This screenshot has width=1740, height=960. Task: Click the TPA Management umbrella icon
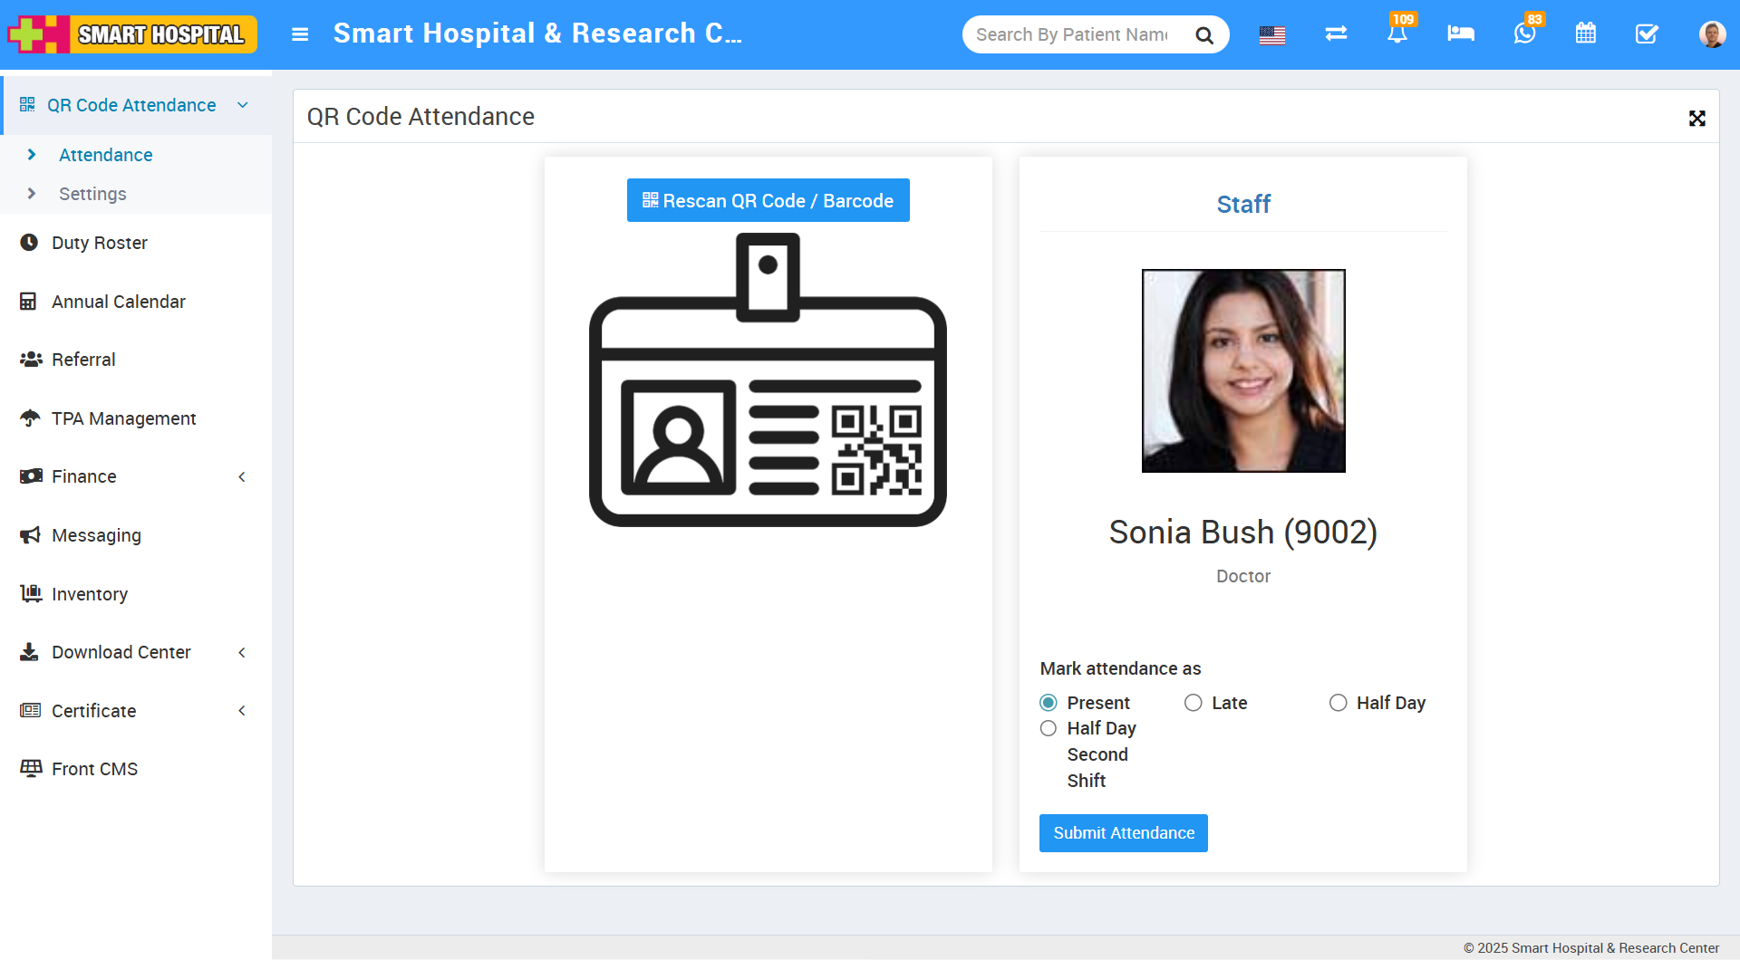pos(30,418)
